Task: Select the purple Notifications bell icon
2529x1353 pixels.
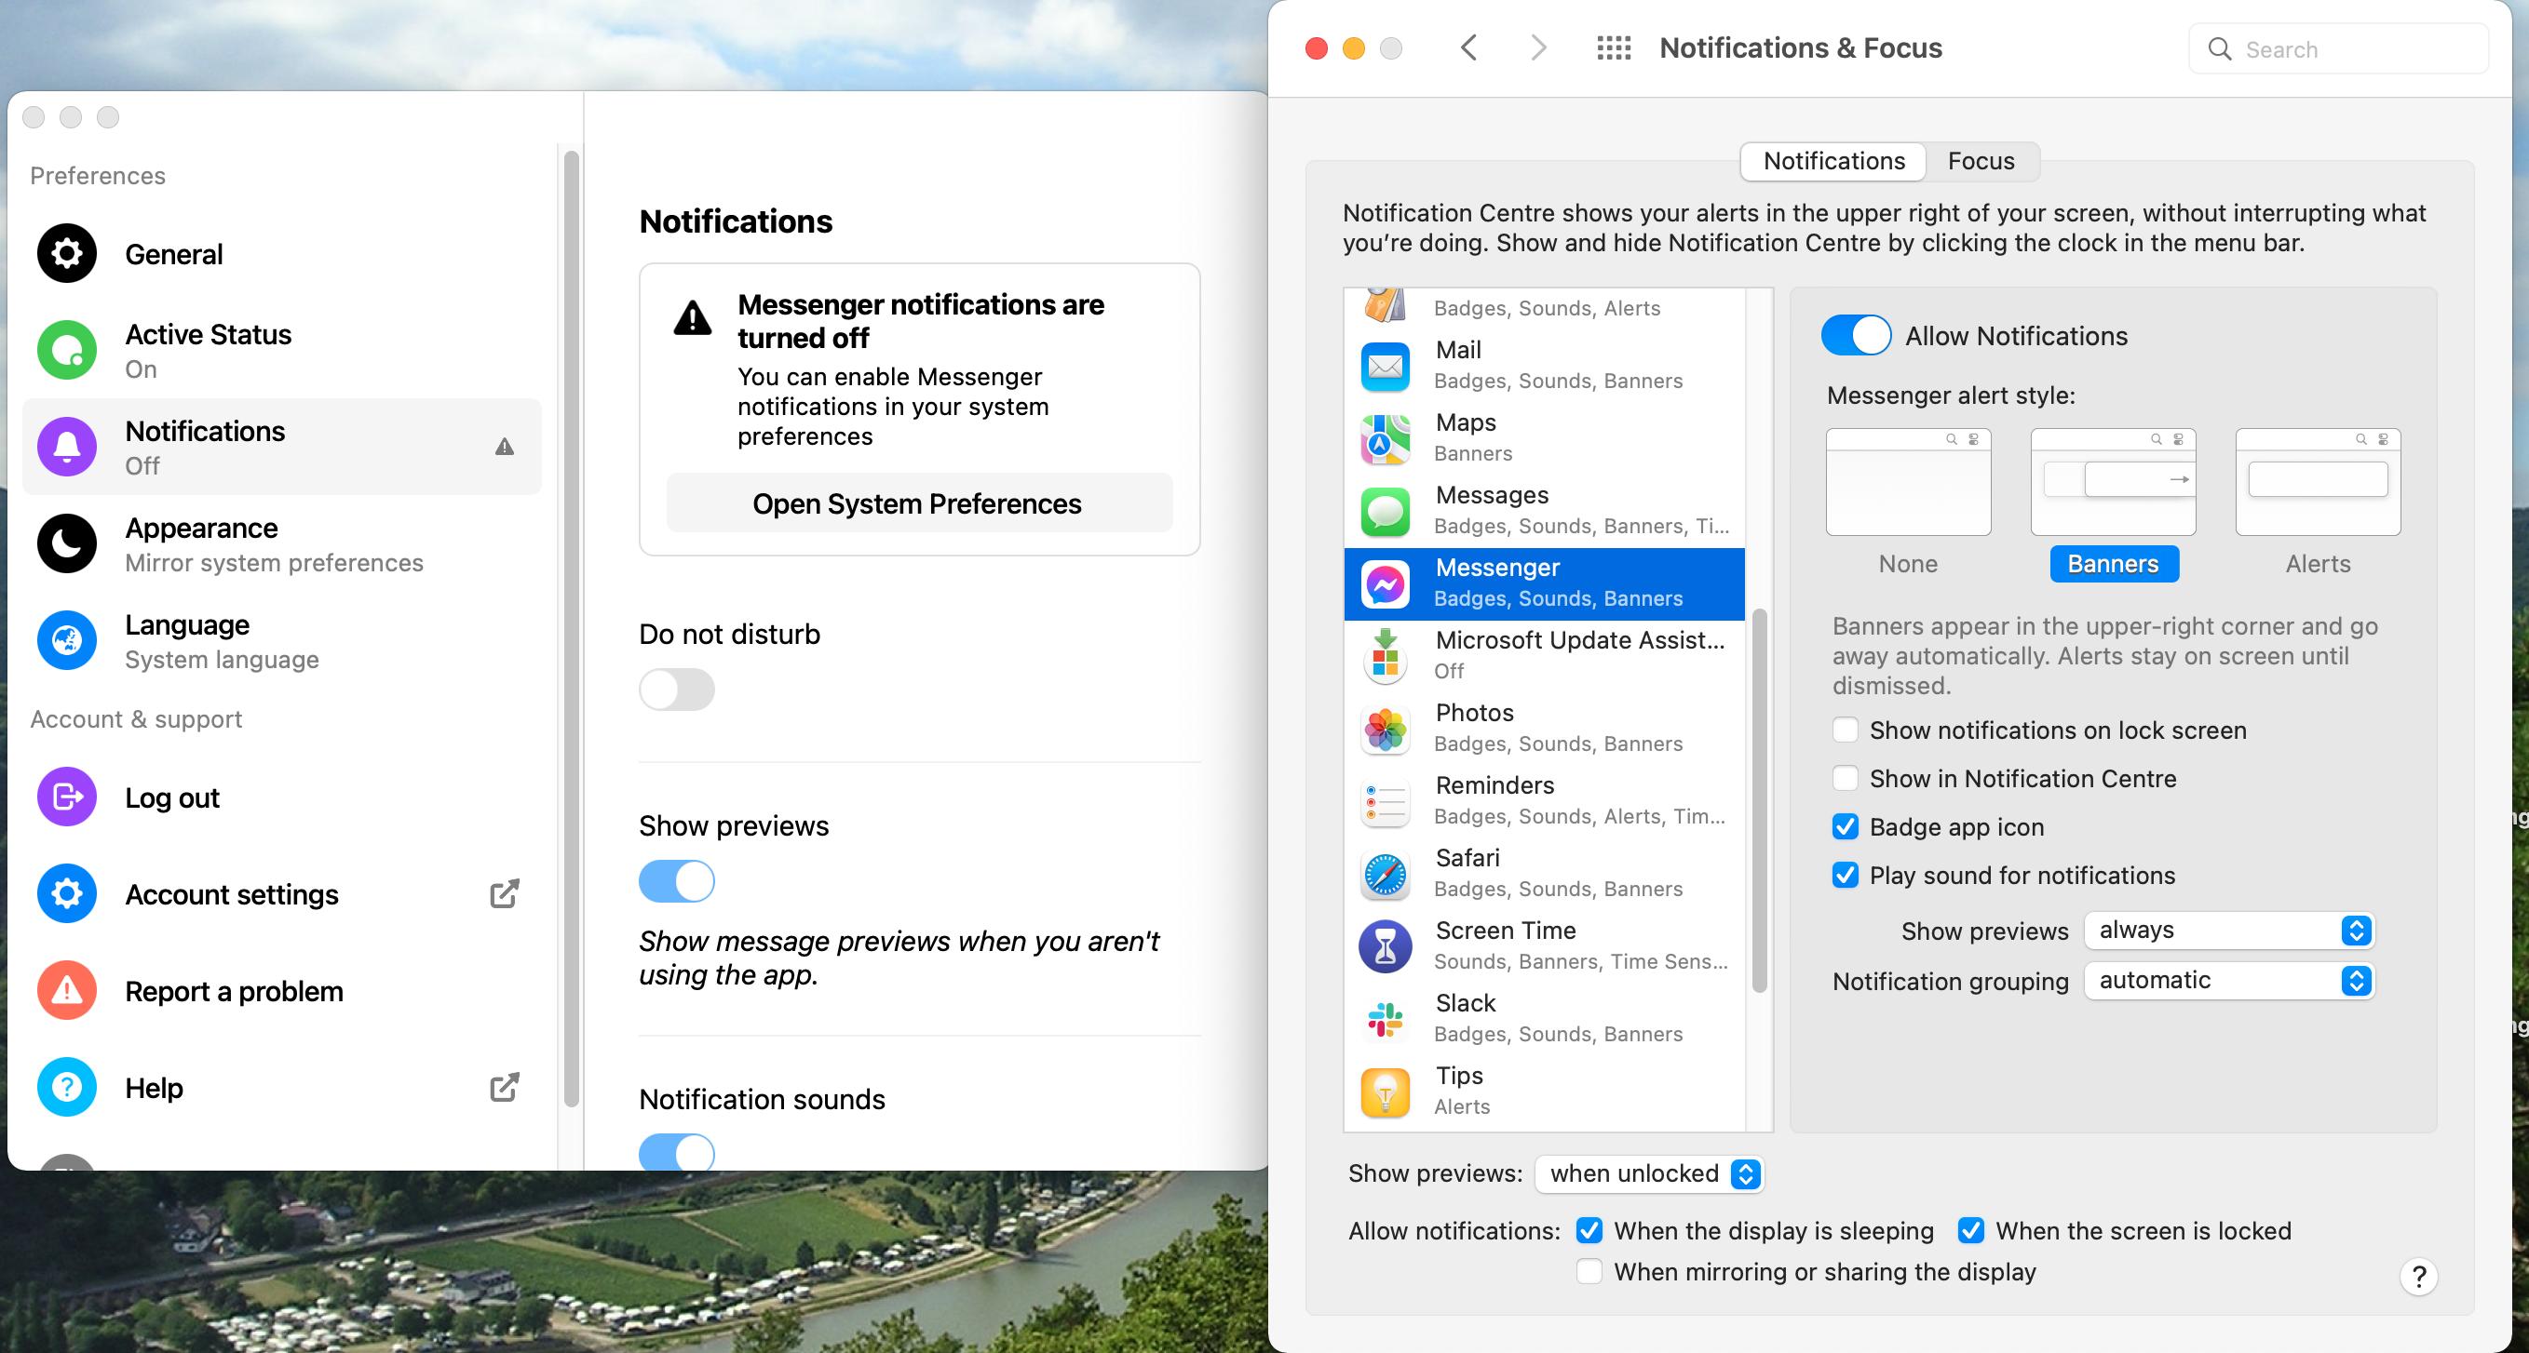Action: (67, 447)
